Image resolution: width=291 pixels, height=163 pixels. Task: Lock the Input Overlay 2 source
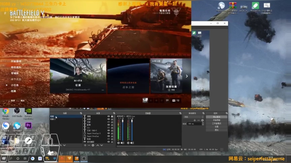tap(112, 134)
